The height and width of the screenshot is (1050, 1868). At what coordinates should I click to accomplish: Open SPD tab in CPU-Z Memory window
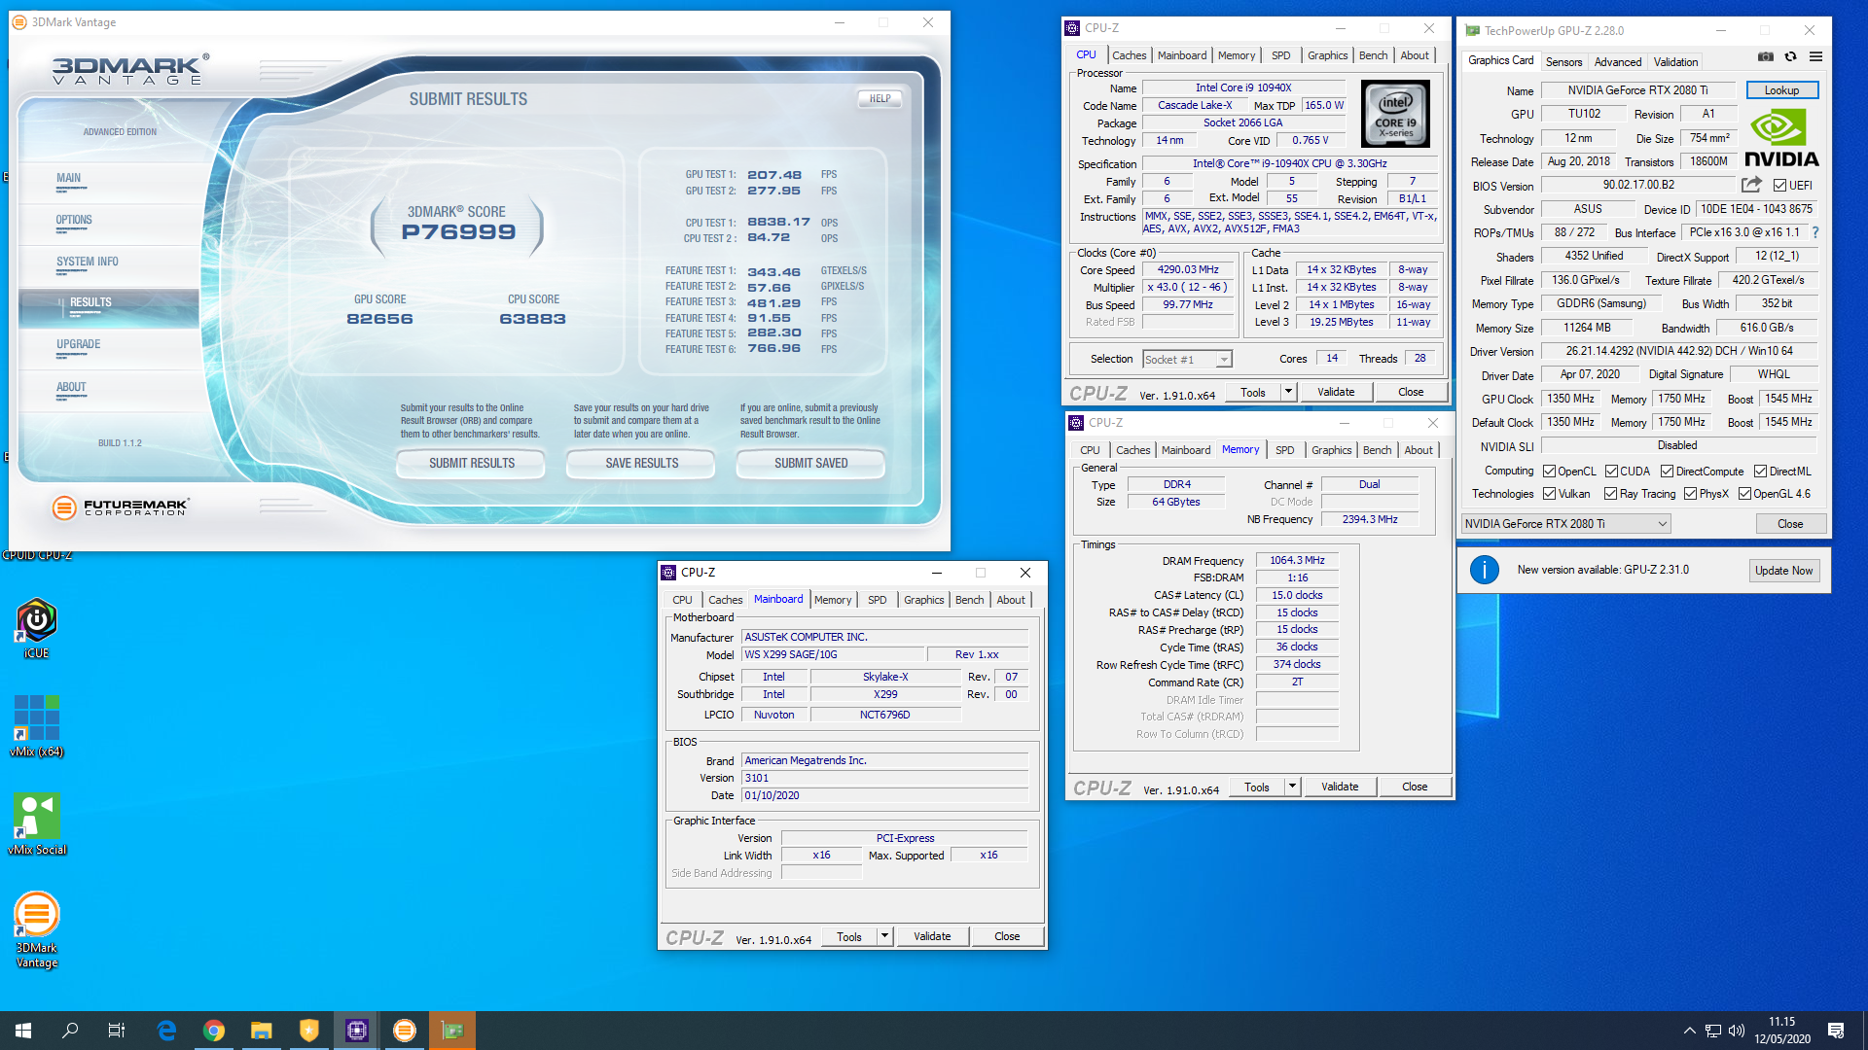coord(1284,450)
